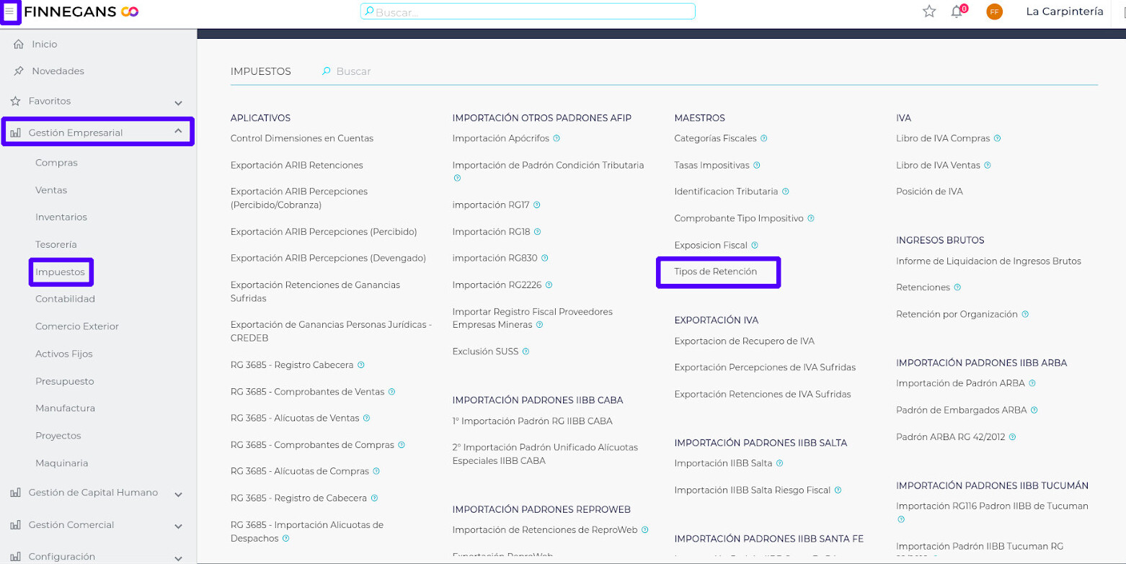Expand the Gestión Comercial section

point(178,526)
